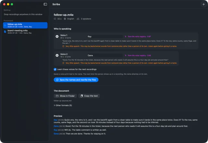Toggle the sidebar panel icon
The width and height of the screenshot is (208, 143).
pyautogui.click(x=45, y=4)
